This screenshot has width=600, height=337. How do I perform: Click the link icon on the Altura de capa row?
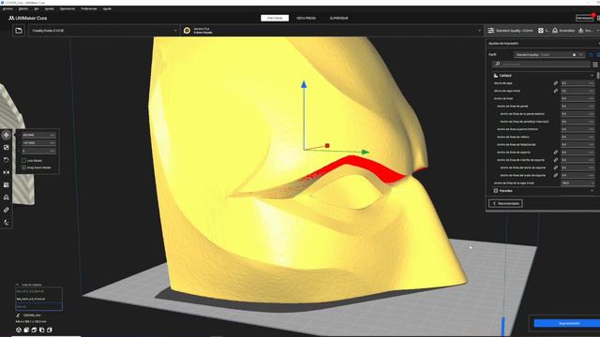click(x=556, y=83)
